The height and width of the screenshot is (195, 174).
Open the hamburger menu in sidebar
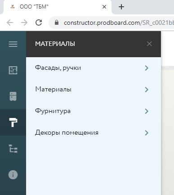coord(13,44)
